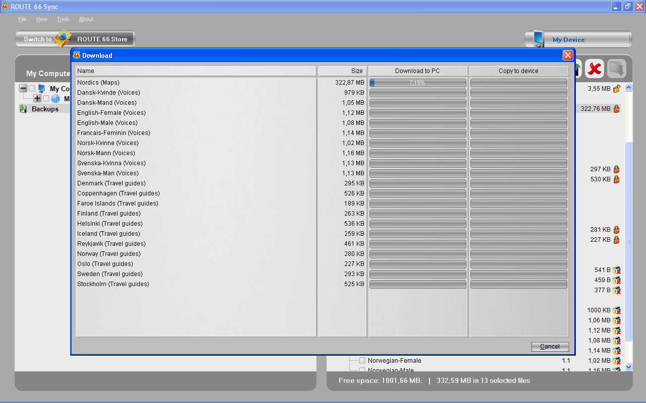Select the Helsinki (Travel guides) row

coord(196,224)
